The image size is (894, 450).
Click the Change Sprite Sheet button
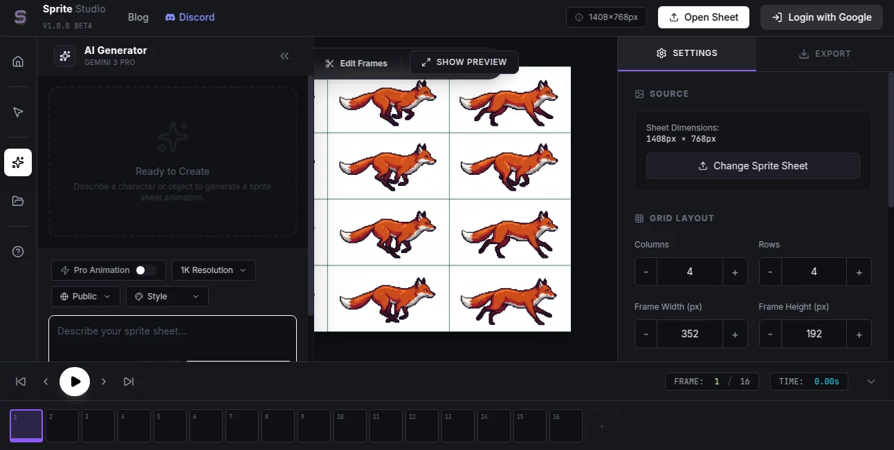[753, 166]
